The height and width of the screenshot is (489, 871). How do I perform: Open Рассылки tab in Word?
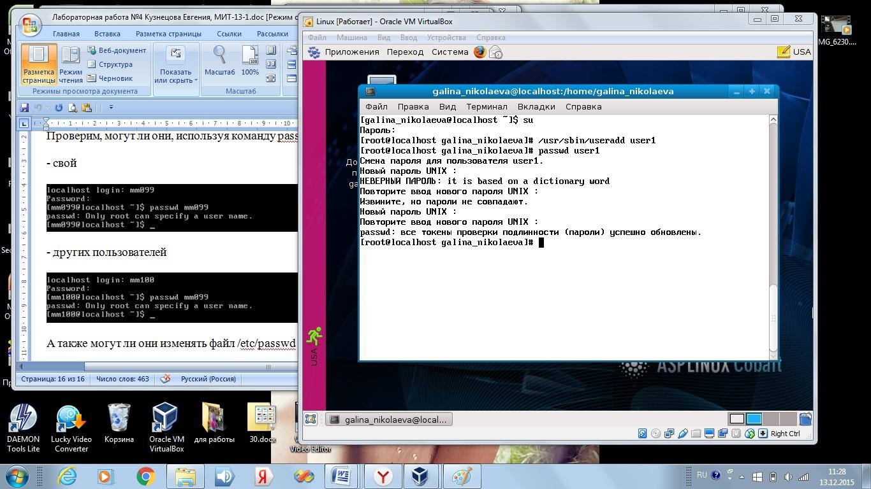(272, 34)
